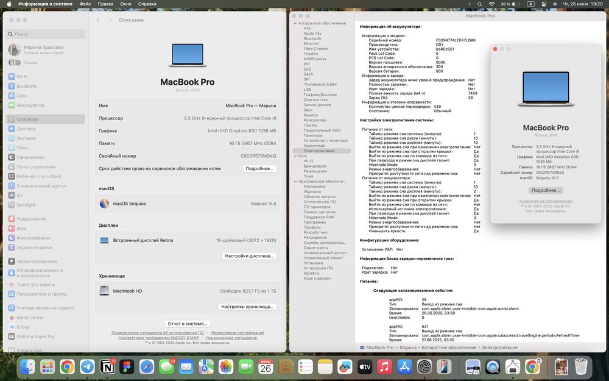Click Подробнее in About This Mac window
This screenshot has height=381, width=609.
(x=546, y=190)
